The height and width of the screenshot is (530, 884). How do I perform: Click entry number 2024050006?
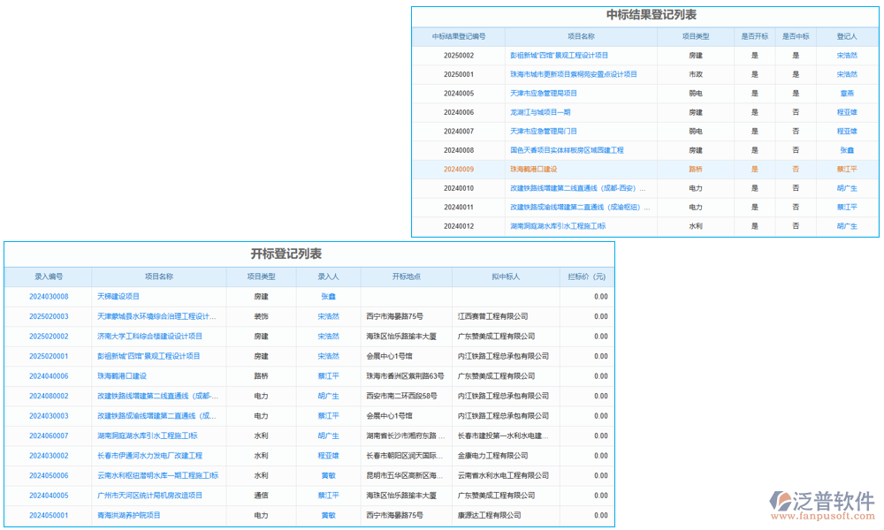(49, 475)
